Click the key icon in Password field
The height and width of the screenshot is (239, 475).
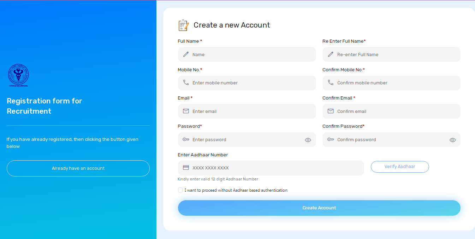(x=186, y=139)
